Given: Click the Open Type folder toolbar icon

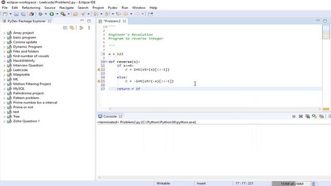Looking at the screenshot, I should click(76, 14).
